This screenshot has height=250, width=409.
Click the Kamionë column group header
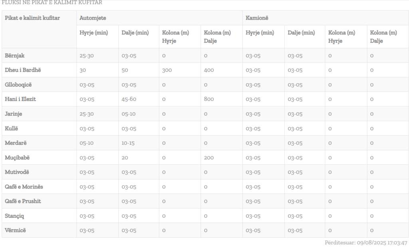coord(257,18)
